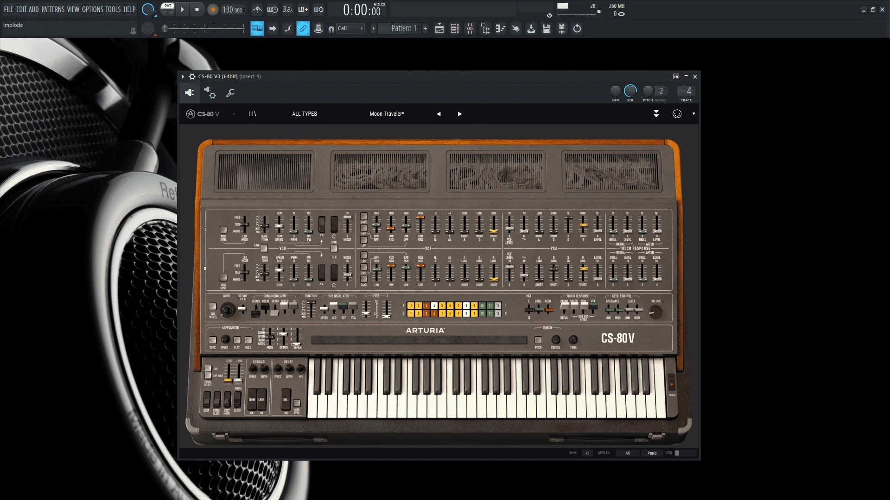The height and width of the screenshot is (500, 890).
Task: Click the step-forward arrow toolbar icon
Action: coord(273,29)
